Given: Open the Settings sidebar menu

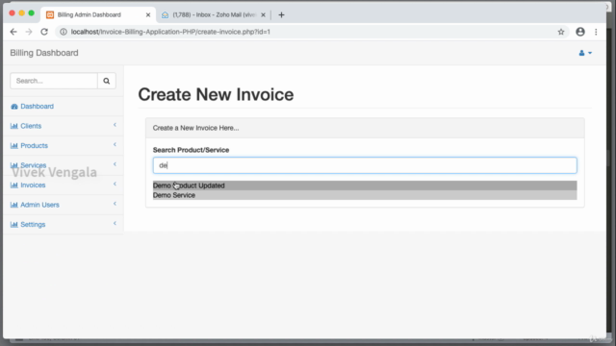Looking at the screenshot, I should [x=33, y=224].
